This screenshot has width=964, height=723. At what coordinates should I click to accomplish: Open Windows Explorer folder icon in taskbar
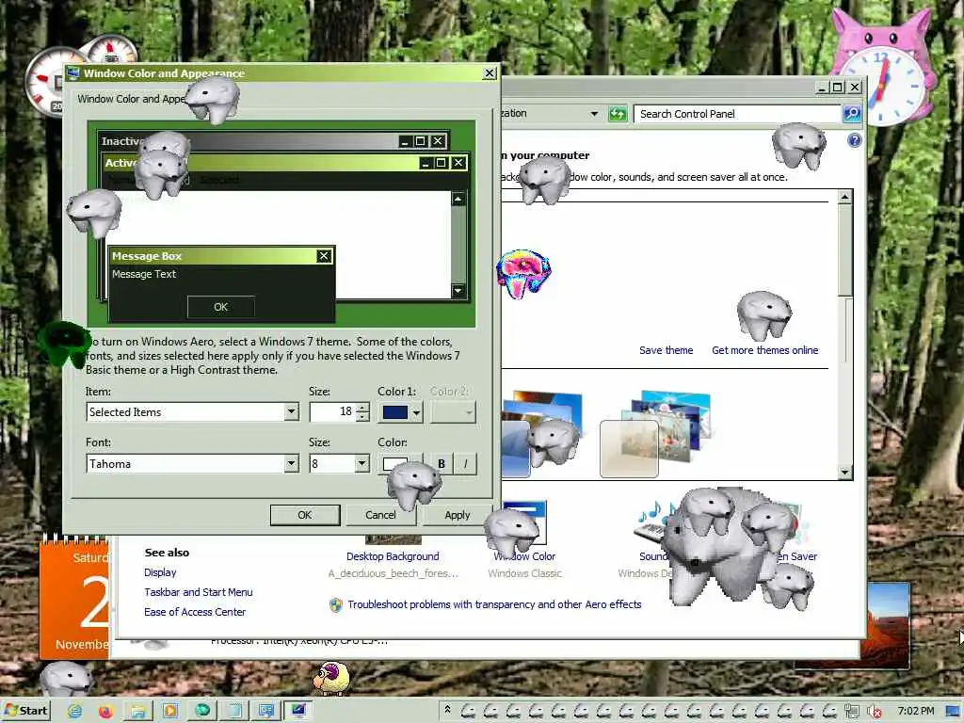tap(138, 711)
